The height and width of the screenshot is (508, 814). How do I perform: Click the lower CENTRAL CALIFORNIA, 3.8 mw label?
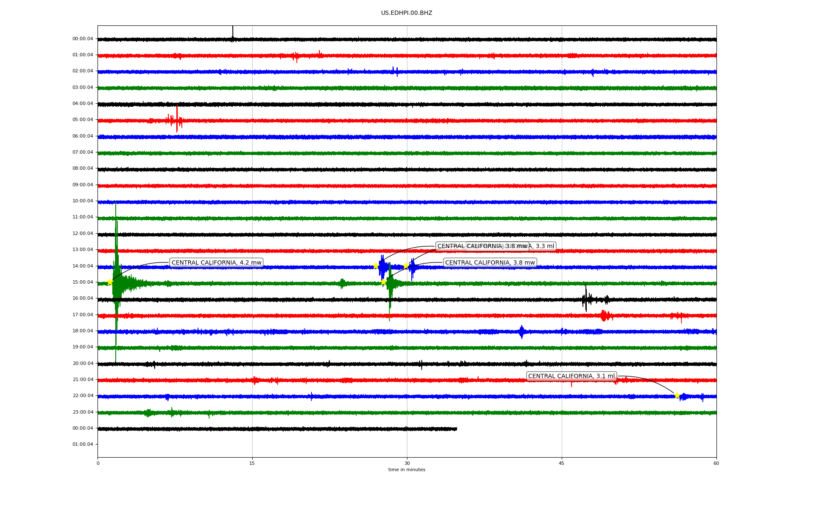point(490,262)
